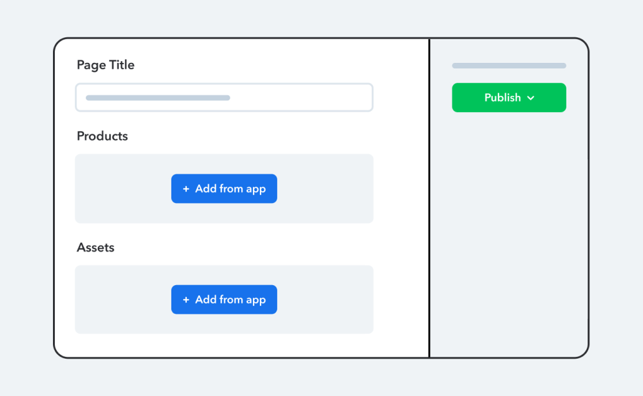Click the gray placeholder text in title field
This screenshot has width=643, height=396.
point(158,98)
